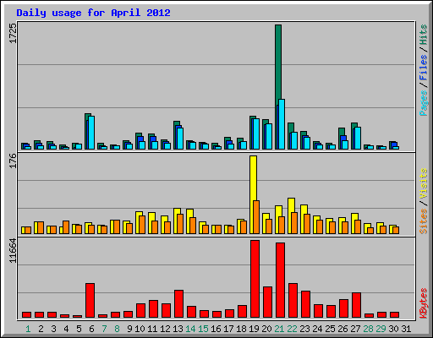
Task: Click the cyan Pages bar for day 6
Action: pos(91,133)
